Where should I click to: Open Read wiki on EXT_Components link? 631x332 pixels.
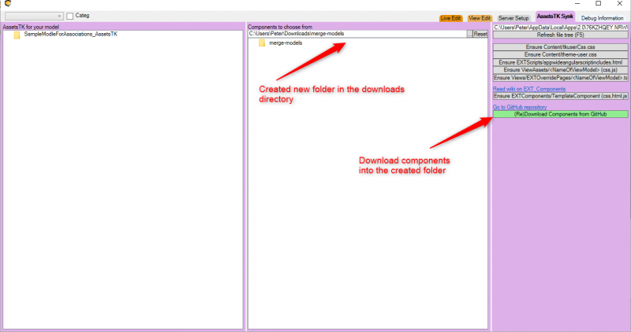click(529, 89)
